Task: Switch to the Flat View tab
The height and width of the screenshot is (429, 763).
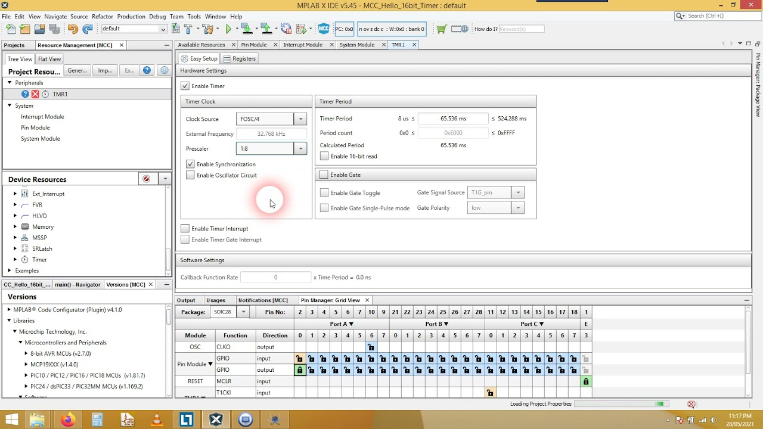Action: click(x=49, y=59)
